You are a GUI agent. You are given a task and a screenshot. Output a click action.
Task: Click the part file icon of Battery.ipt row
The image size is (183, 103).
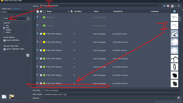(37, 17)
